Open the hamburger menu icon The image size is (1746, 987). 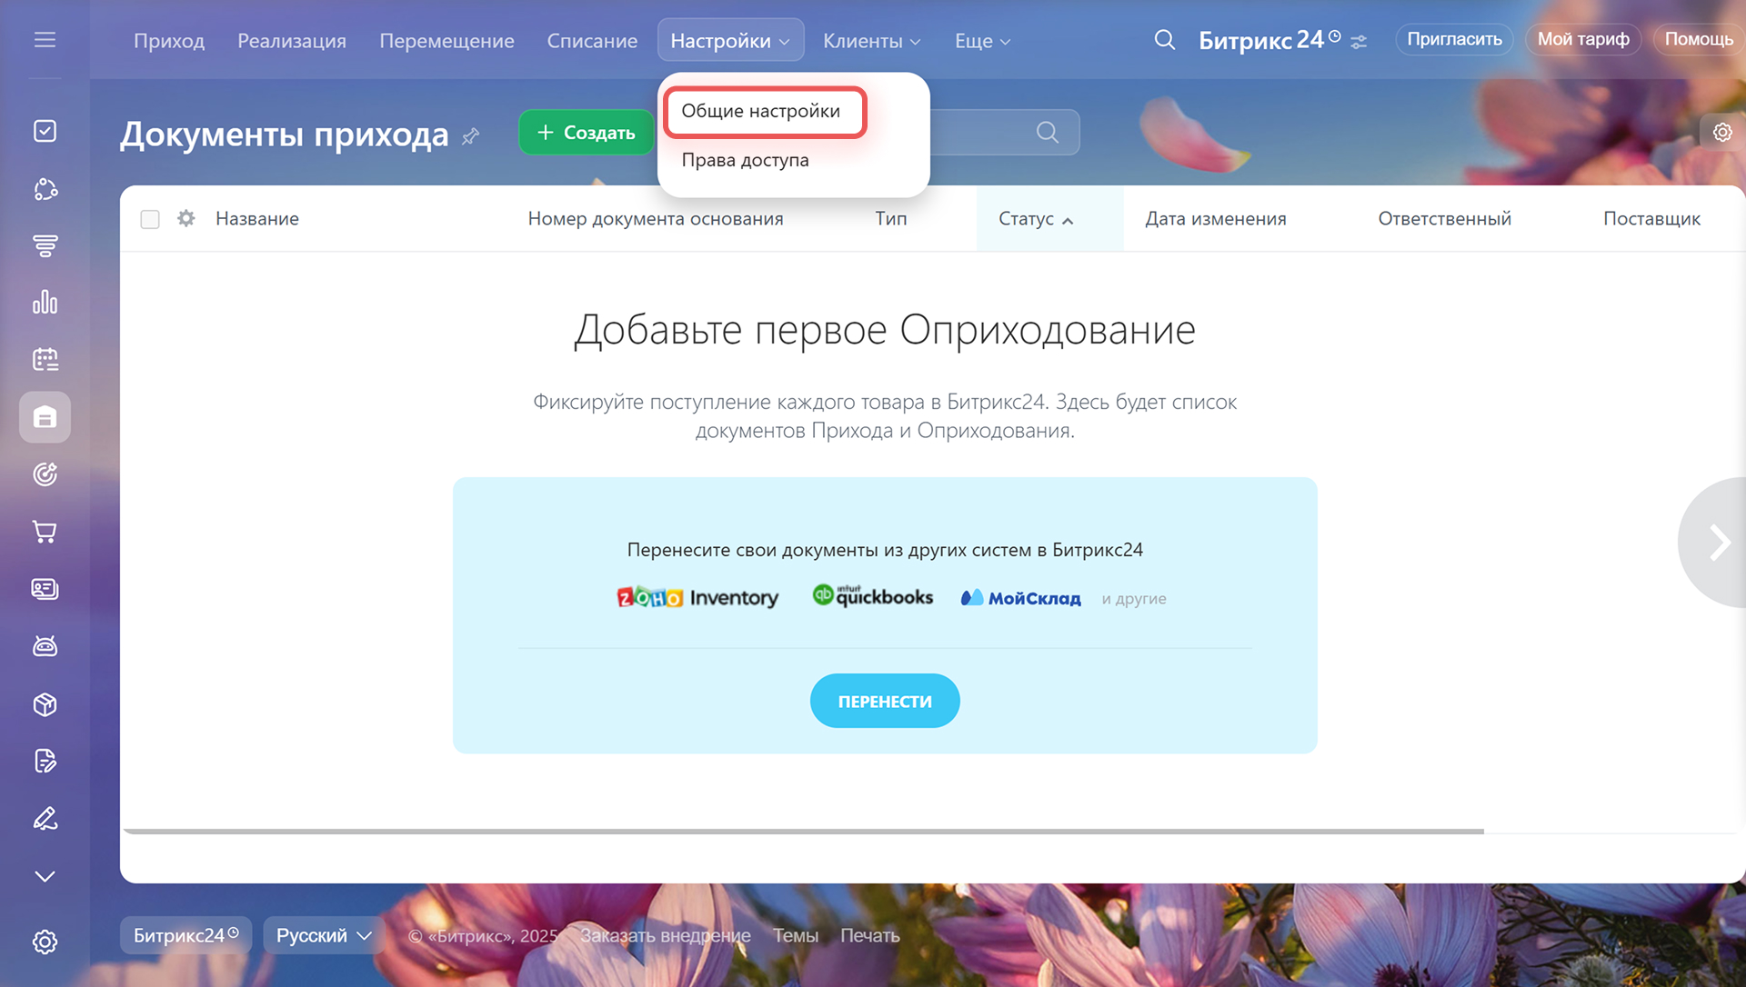pos(45,40)
